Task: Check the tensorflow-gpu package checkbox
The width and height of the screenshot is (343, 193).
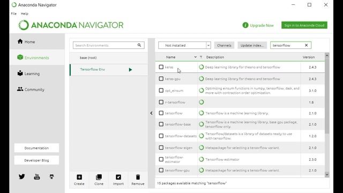Action: point(161,170)
